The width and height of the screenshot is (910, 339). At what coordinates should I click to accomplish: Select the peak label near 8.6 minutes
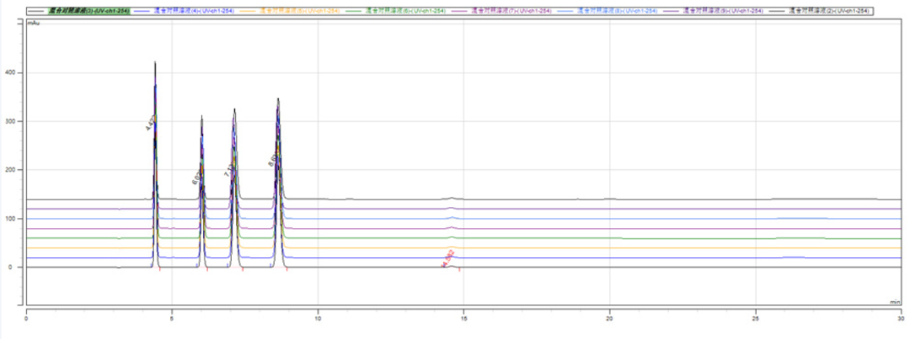[272, 159]
